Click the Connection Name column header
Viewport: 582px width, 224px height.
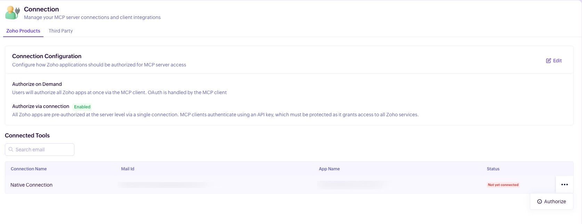[x=29, y=169]
